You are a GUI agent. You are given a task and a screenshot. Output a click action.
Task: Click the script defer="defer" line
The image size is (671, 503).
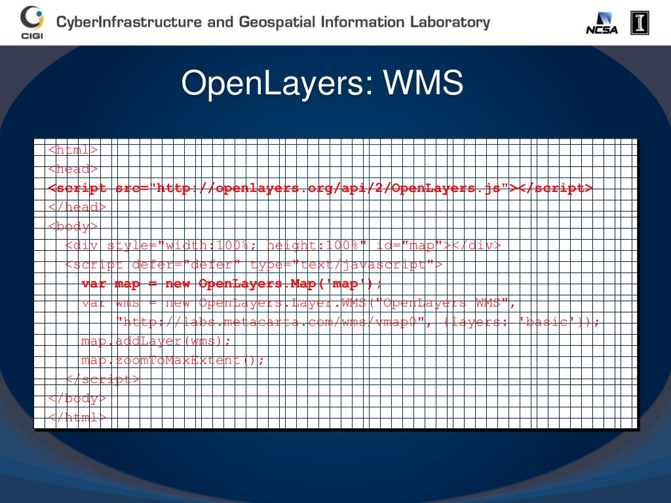(x=254, y=265)
